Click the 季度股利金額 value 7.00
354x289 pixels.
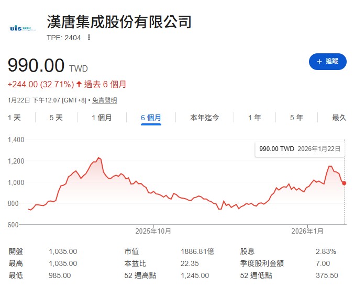point(323,263)
